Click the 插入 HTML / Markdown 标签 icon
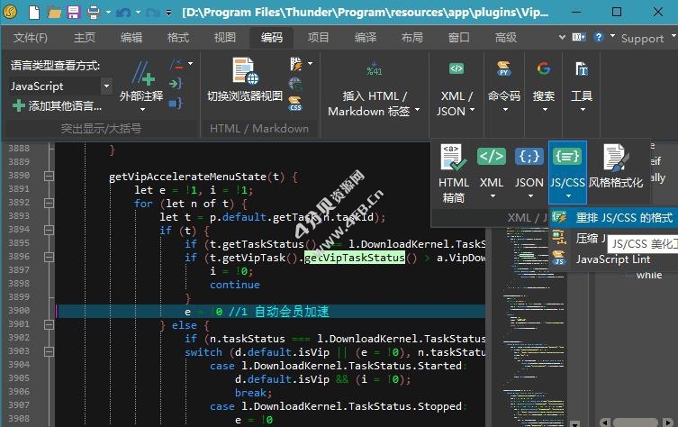The image size is (678, 427). click(x=374, y=69)
